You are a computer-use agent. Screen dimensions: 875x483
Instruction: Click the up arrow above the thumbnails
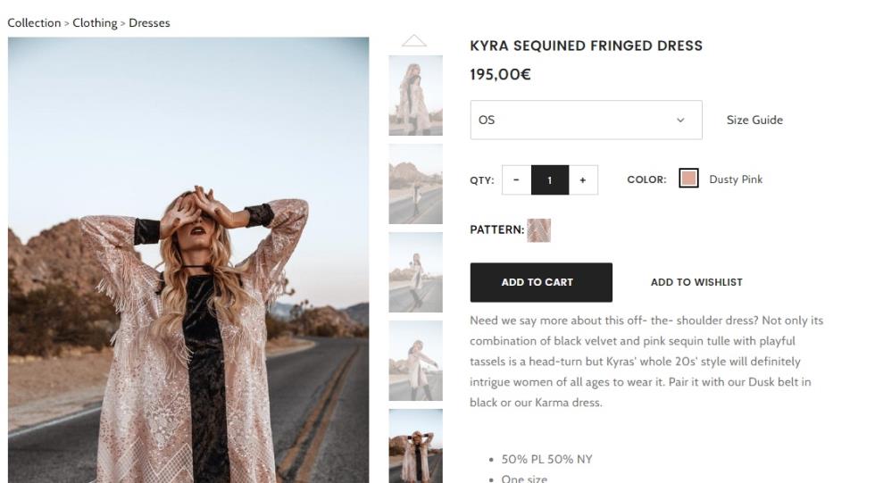(x=414, y=41)
